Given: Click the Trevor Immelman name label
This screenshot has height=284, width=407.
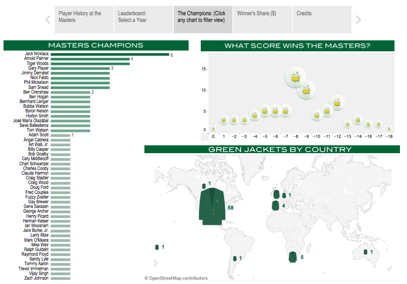Looking at the screenshot, I should [x=34, y=269].
